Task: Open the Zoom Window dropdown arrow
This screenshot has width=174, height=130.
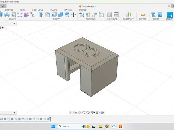Action: 90,113
